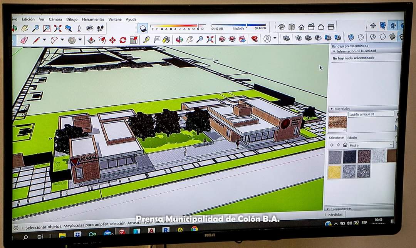This screenshot has width=416, height=248.
Task: Select the Eraser tool
Action: (24, 40)
